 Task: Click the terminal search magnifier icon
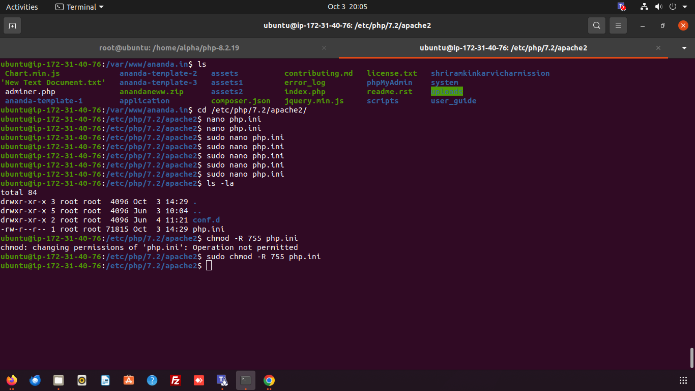point(596,25)
